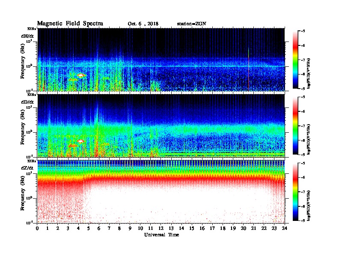
Task: Click "-9" tick on the dD/dt color bar
Action: coord(303,155)
